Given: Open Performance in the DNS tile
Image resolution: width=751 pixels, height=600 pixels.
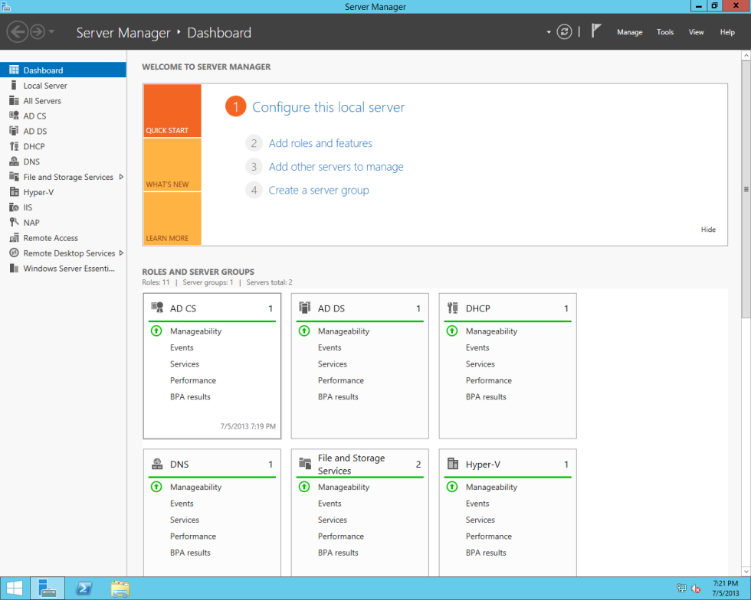Looking at the screenshot, I should coord(193,536).
